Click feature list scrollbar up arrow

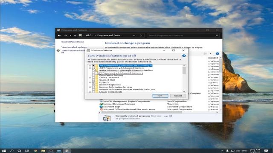pyautogui.click(x=184, y=66)
